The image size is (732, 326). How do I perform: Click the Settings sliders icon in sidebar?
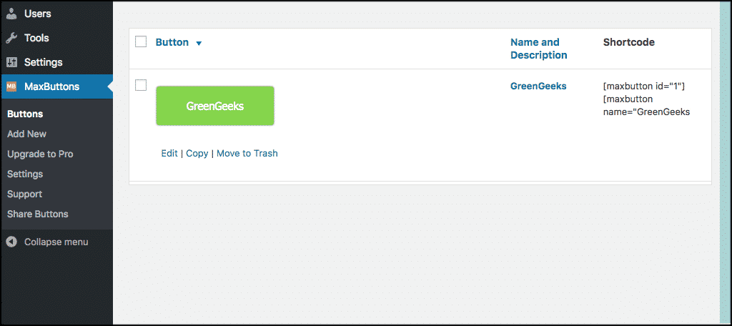click(x=11, y=62)
